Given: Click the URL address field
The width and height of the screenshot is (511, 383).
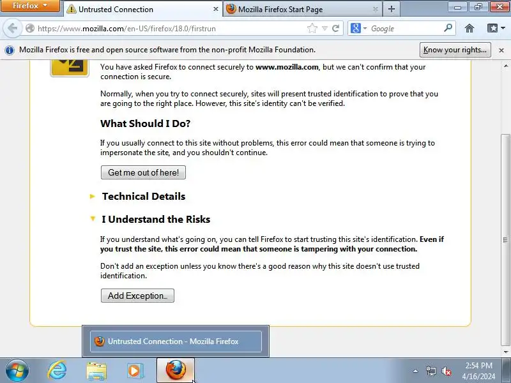Looking at the screenshot, I should [x=169, y=28].
